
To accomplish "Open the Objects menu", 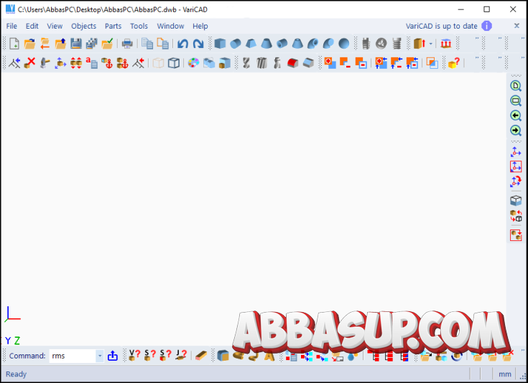I will 83,26.
